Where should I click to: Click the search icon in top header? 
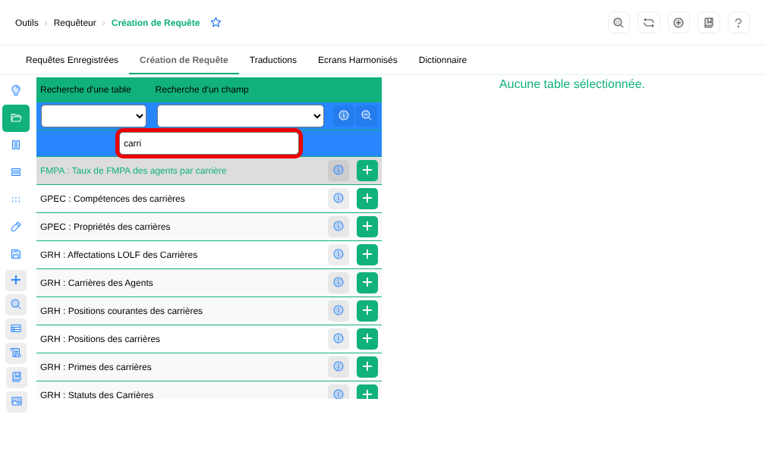click(x=619, y=23)
